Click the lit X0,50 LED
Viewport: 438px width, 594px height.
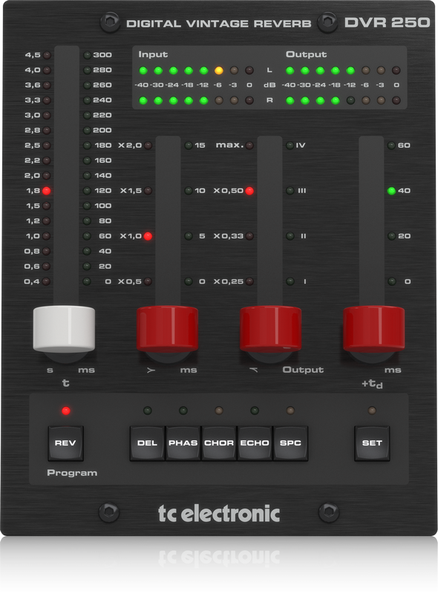249,191
